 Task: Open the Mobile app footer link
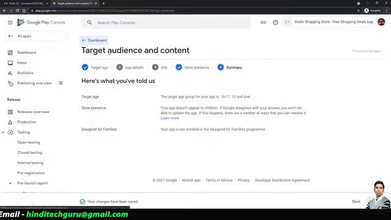[191, 180]
